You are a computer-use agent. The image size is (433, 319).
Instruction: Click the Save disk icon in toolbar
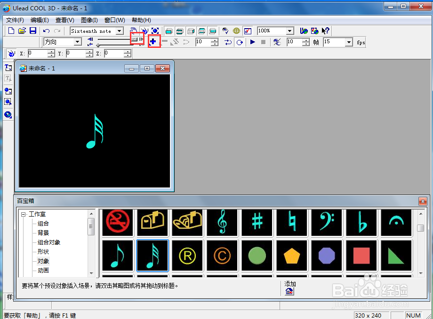[x=33, y=31]
